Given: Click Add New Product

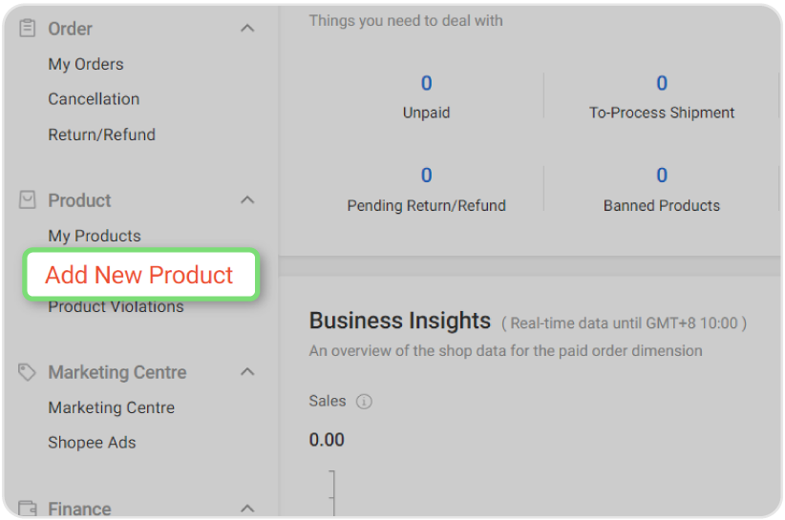Looking at the screenshot, I should (x=139, y=275).
